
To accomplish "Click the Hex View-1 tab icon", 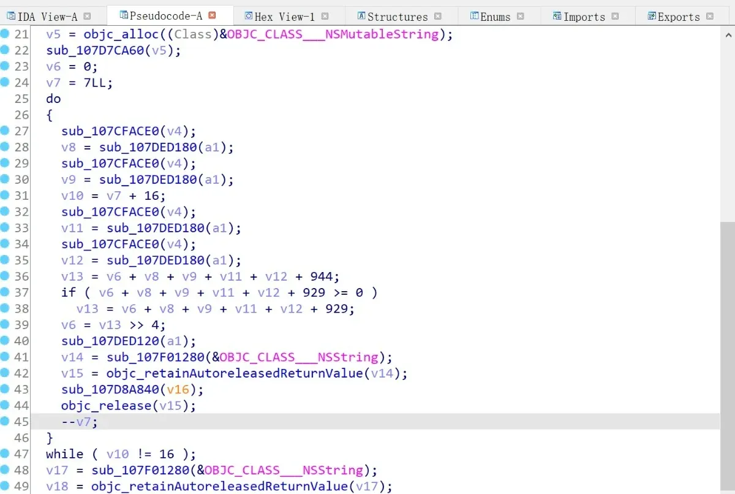I will pos(249,16).
